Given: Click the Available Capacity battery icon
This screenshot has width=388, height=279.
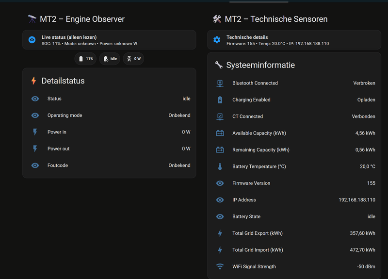Looking at the screenshot, I should [220, 133].
